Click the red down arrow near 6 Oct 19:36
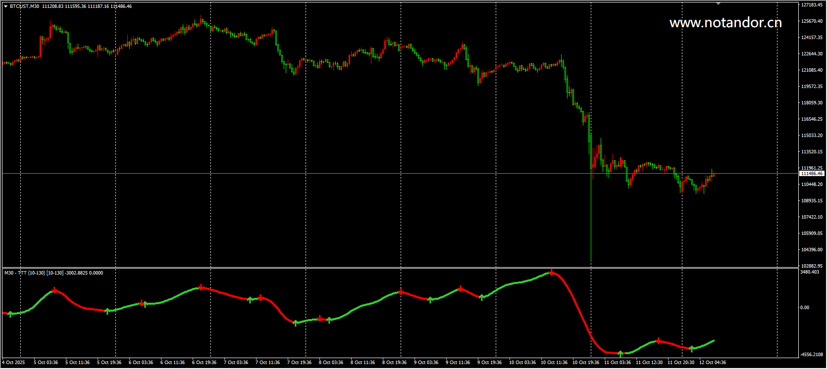The height and width of the screenshot is (369, 827). coord(201,287)
